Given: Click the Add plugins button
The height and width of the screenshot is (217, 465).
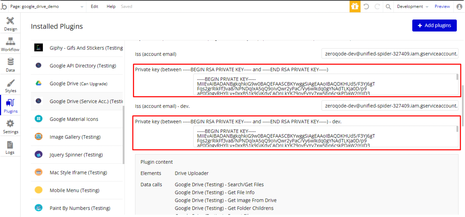Looking at the screenshot, I should pyautogui.click(x=434, y=25).
